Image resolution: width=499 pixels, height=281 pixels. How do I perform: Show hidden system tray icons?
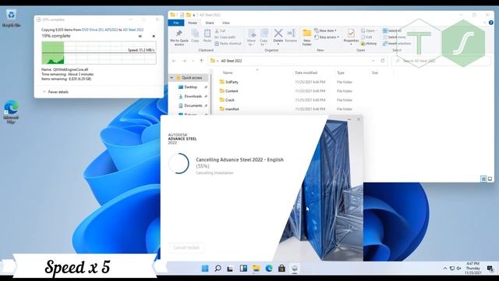pyautogui.click(x=445, y=269)
